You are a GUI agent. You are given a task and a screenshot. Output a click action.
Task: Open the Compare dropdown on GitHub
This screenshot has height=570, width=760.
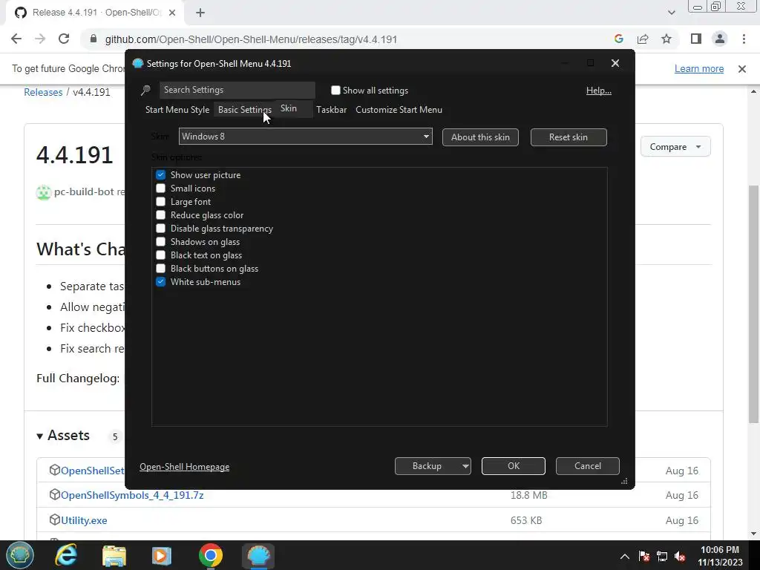click(x=675, y=146)
